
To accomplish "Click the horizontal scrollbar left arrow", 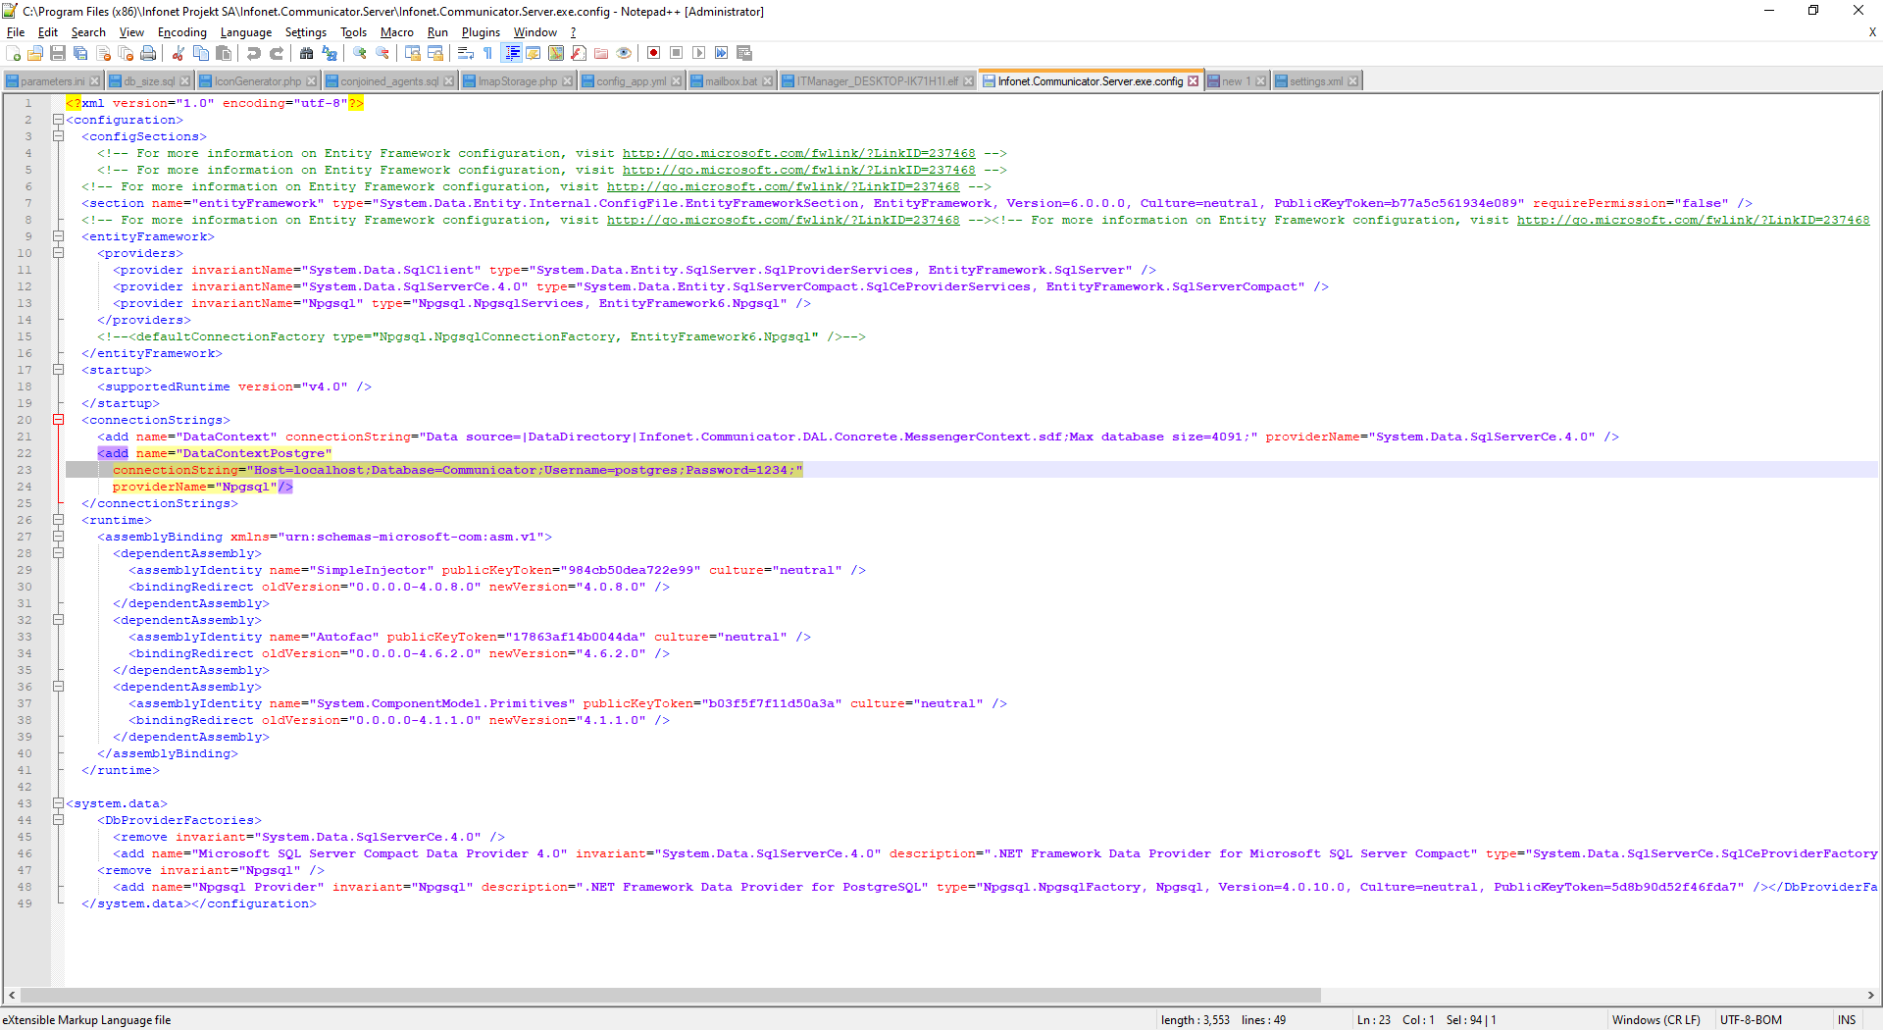I will click(x=12, y=995).
